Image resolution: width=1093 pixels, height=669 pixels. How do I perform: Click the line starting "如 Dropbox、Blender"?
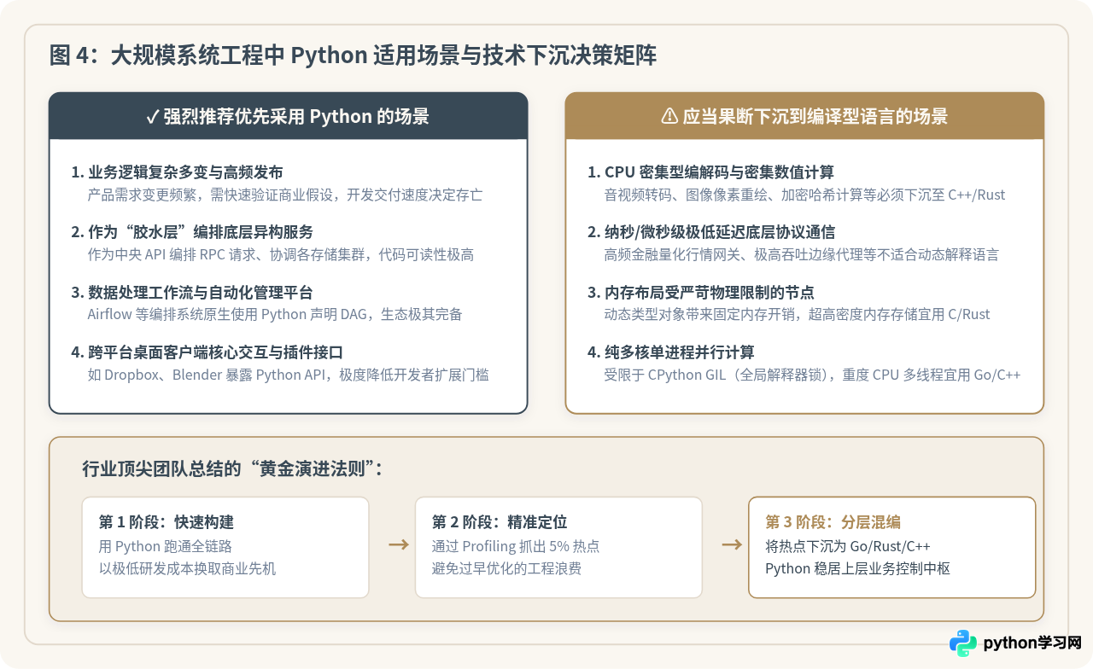289,375
